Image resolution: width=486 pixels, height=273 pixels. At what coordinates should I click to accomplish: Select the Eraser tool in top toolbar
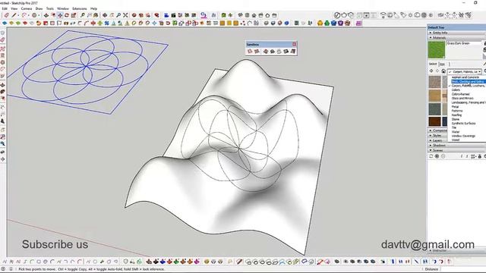pos(7,15)
